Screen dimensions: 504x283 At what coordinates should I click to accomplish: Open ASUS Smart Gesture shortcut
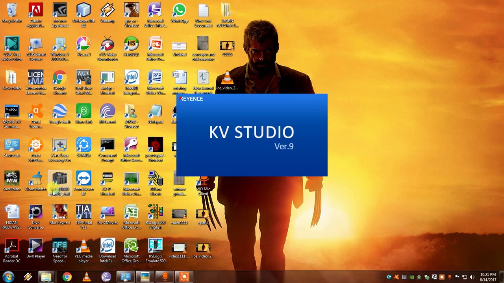(x=36, y=49)
